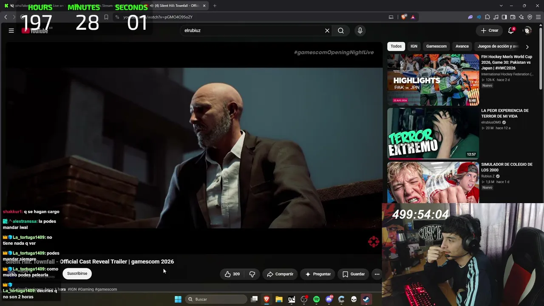
Task: Open the Windows Start menu
Action: (x=178, y=299)
